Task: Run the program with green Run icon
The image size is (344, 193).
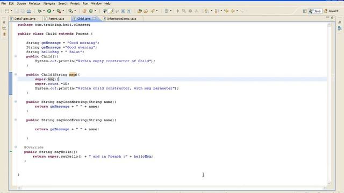Action: [x=49, y=11]
